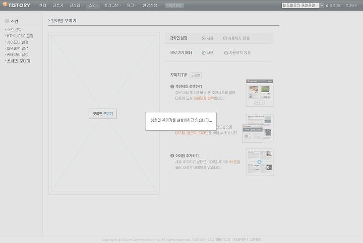This screenshot has height=243, width=363.
Task: Click the 첫화면 꾸미기 button in the preview
Action: tap(103, 114)
